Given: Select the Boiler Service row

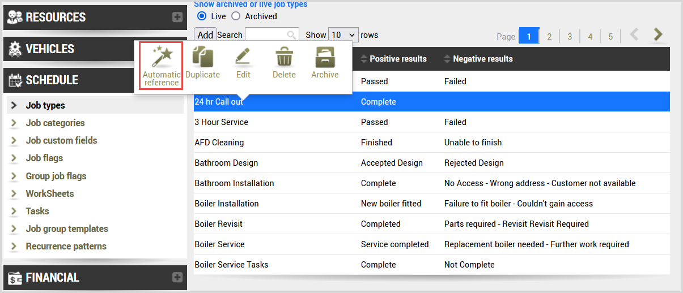Looking at the screenshot, I should 432,244.
